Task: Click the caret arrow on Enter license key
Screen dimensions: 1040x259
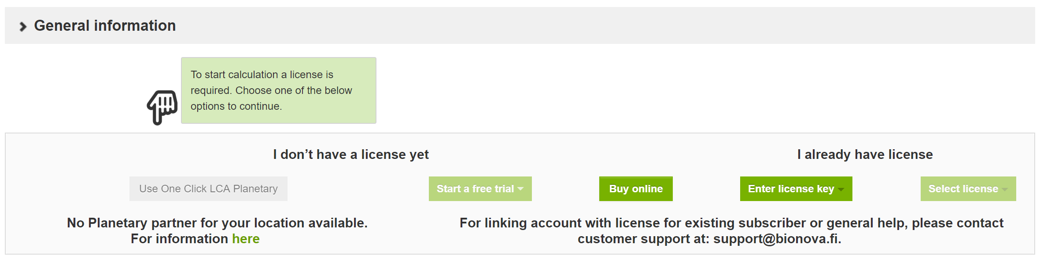Action: coord(841,189)
